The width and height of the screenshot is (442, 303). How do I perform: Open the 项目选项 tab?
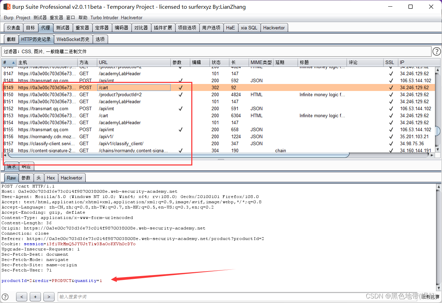pyautogui.click(x=187, y=28)
